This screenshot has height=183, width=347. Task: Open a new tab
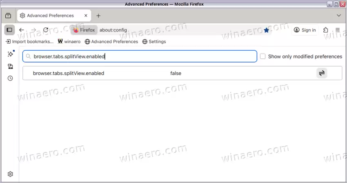[x=98, y=16]
